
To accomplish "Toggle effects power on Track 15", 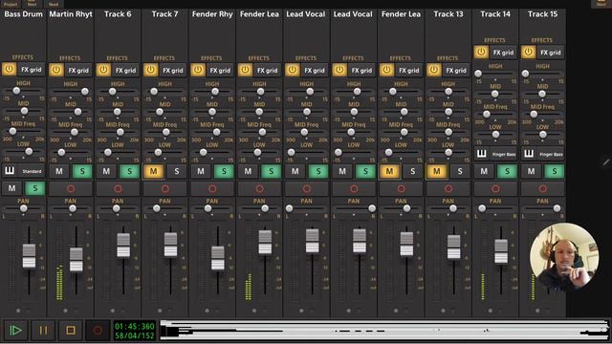I will tap(528, 53).
